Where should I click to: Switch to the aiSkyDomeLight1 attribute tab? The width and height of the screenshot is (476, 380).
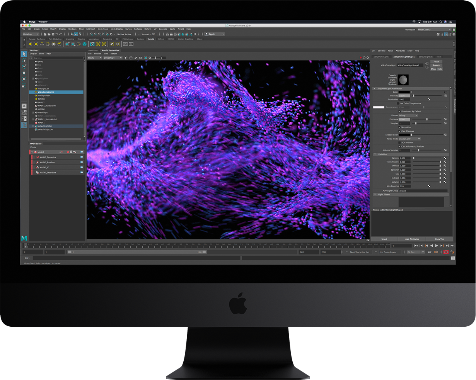381,57
